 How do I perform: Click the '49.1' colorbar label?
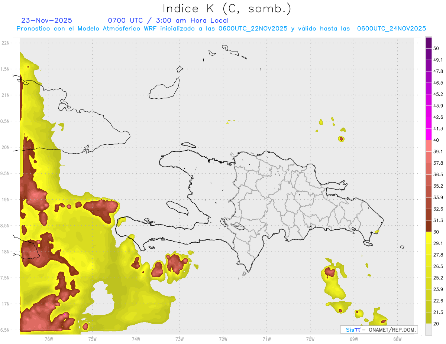(x=438, y=60)
